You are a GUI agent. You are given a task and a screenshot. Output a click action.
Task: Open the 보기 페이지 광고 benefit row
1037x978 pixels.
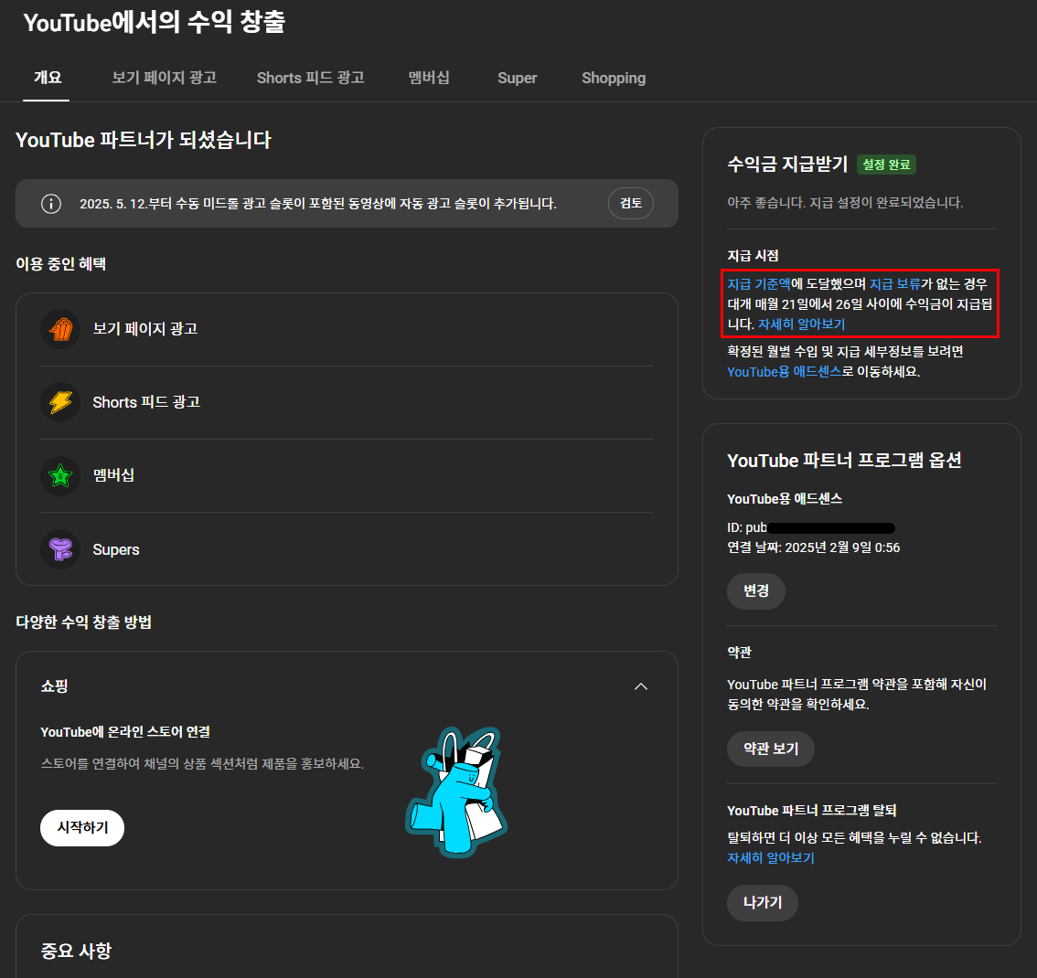click(x=347, y=329)
